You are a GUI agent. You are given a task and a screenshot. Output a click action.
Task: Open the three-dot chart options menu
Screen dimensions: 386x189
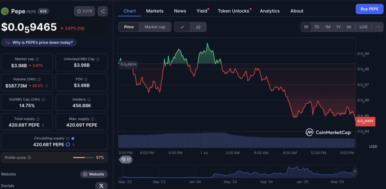click(378, 27)
